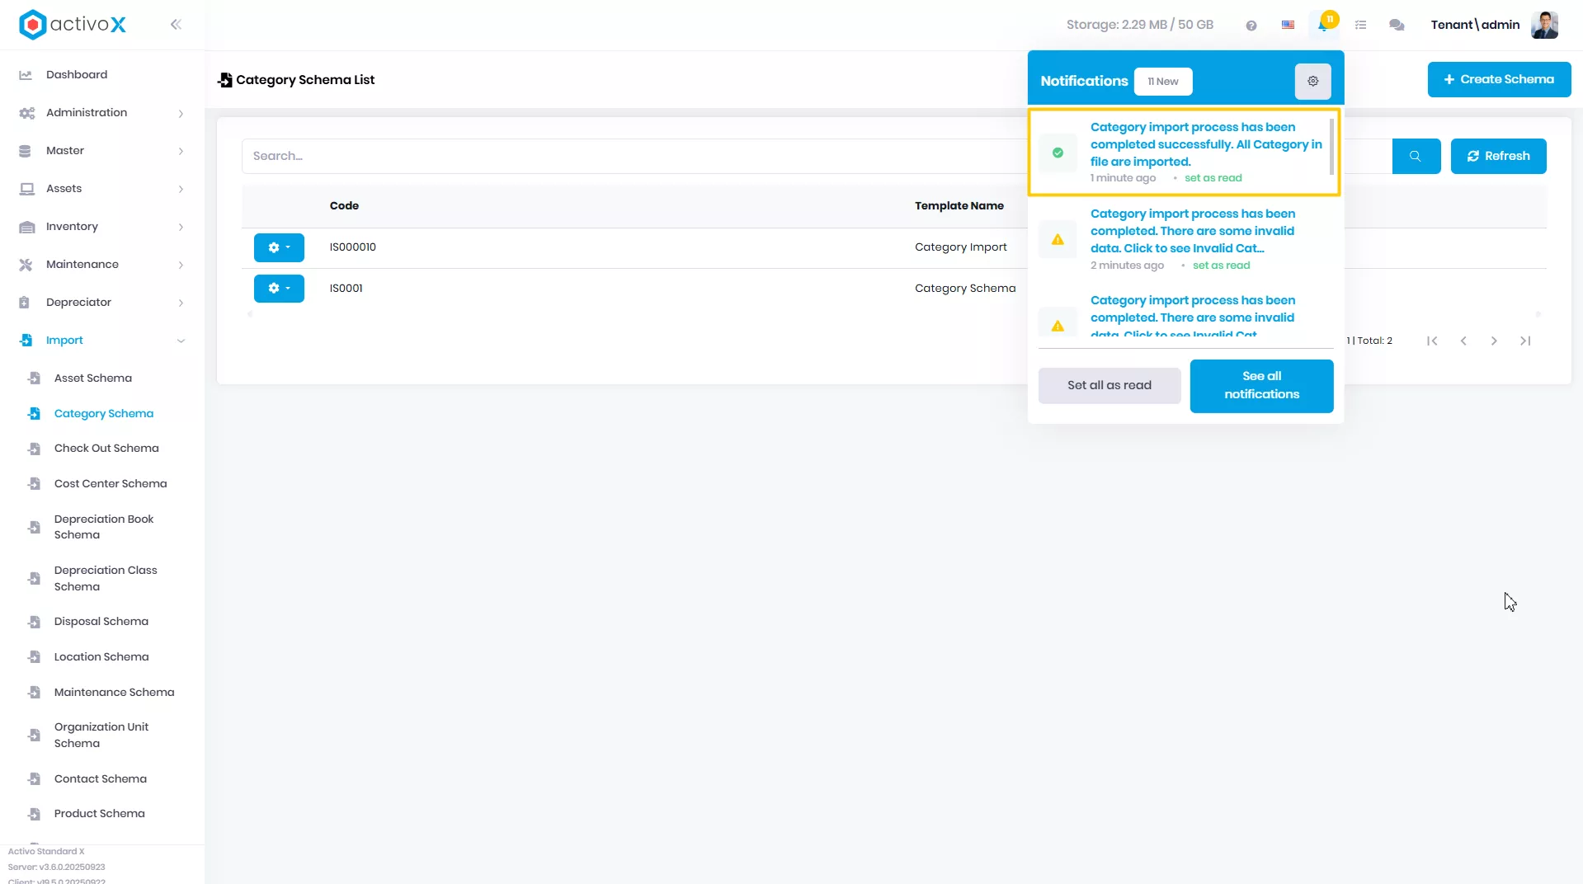
Task: Click the Dashboard chart icon
Action: click(x=26, y=75)
